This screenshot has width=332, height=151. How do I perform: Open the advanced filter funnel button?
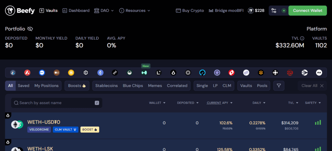click(279, 86)
